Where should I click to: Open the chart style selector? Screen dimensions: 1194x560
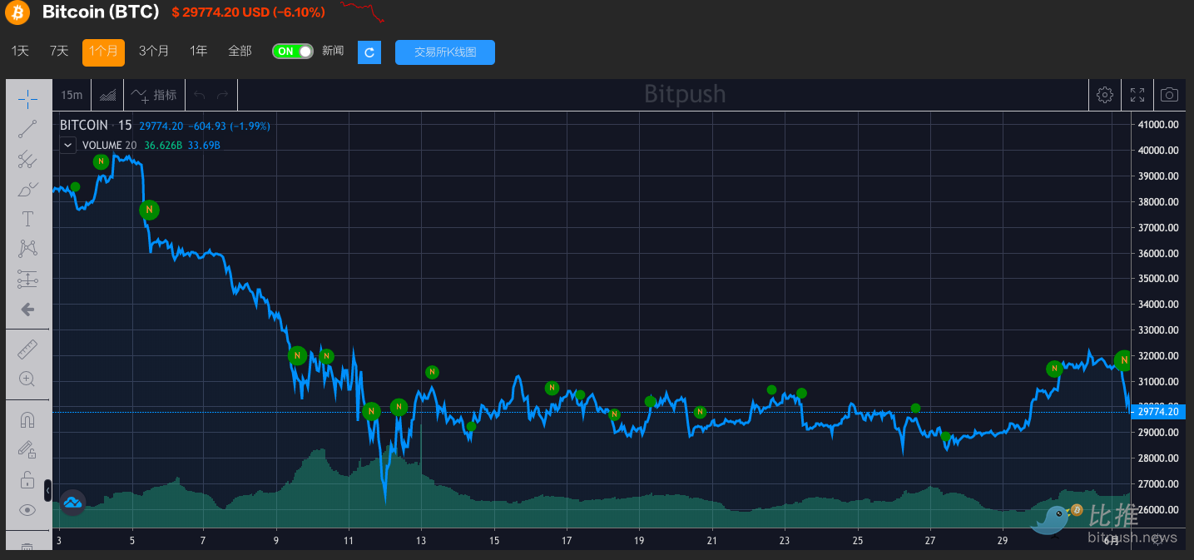tap(107, 95)
